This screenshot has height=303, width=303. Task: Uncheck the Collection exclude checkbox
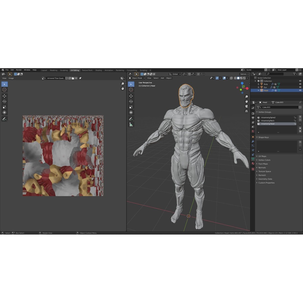[259, 81]
